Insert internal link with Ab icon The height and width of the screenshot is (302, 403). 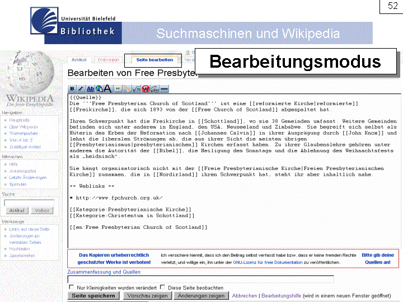tap(90, 89)
